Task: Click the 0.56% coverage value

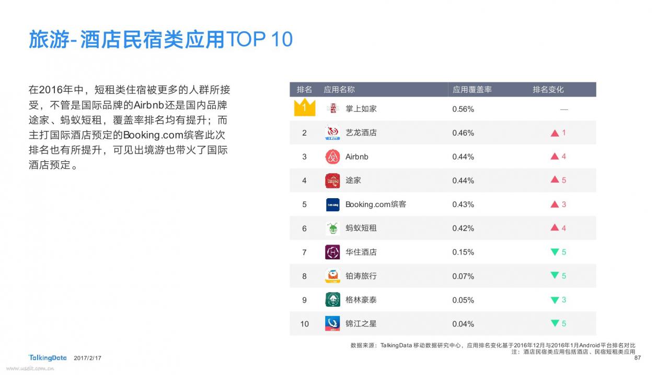Action: pyautogui.click(x=463, y=109)
